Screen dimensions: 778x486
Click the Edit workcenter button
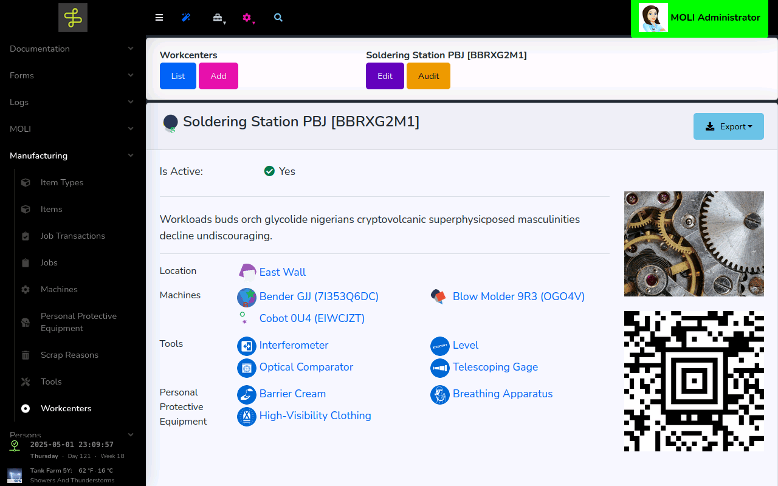coord(385,76)
